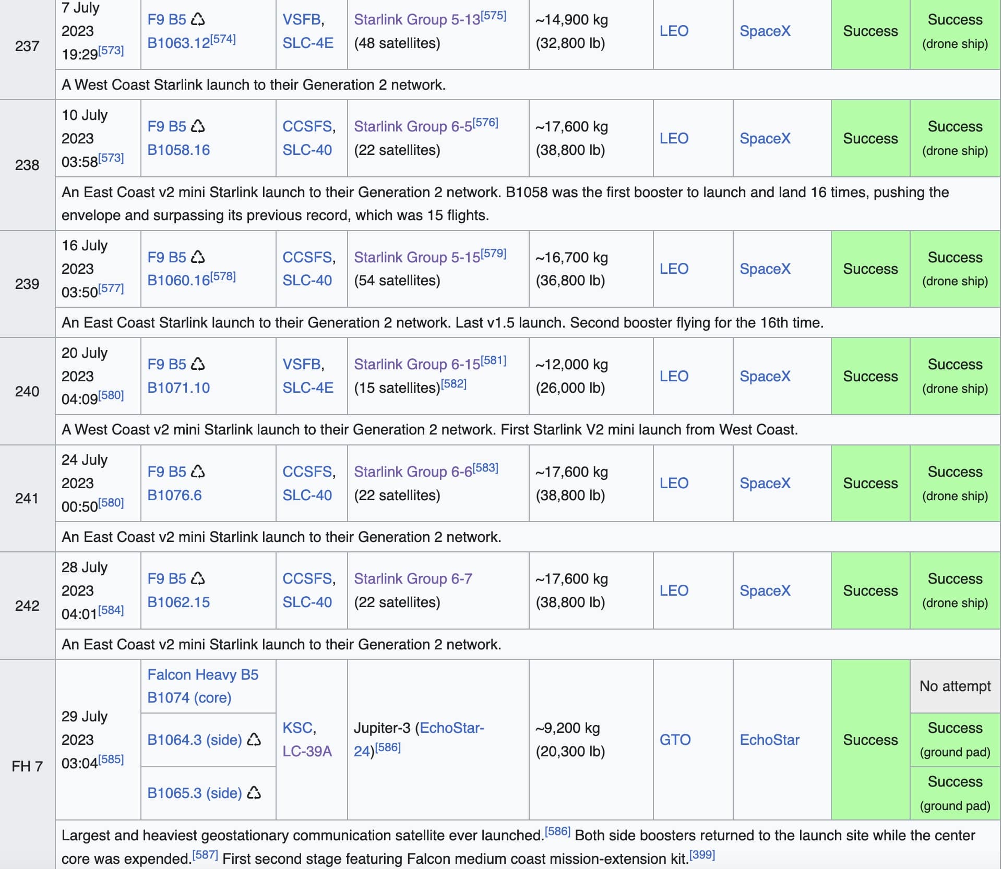Click EchoStar customer link
The width and height of the screenshot is (1002, 869).
[x=769, y=740]
